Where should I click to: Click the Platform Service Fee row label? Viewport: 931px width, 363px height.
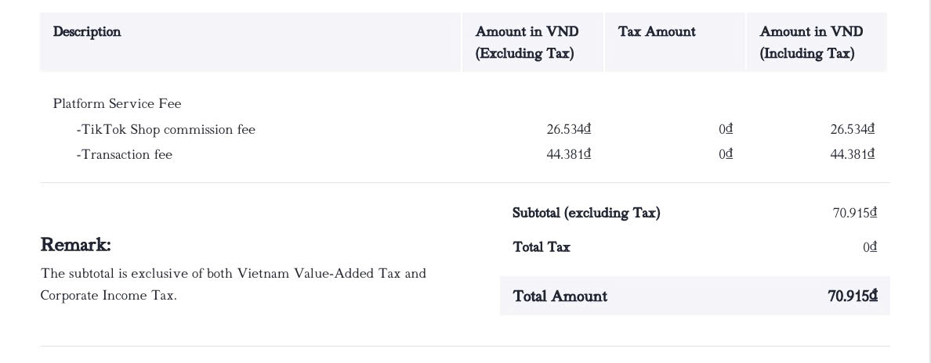(117, 104)
